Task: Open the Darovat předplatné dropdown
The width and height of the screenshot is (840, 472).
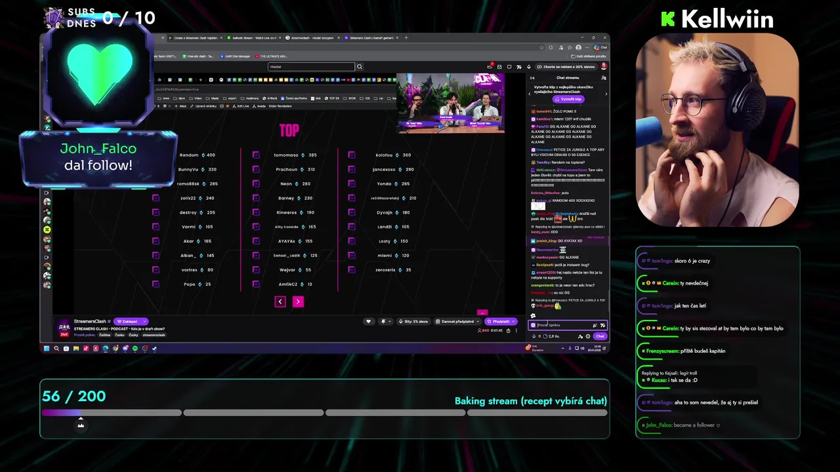Action: (457, 322)
